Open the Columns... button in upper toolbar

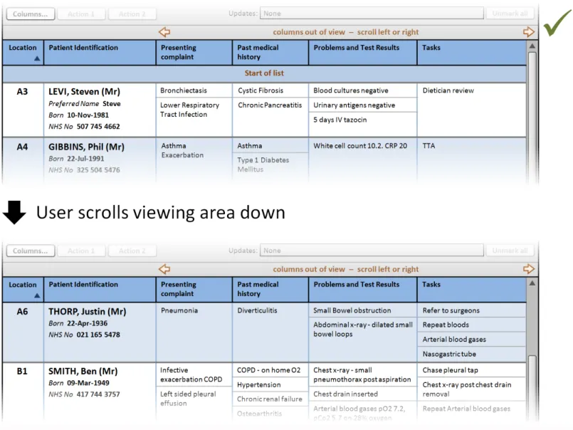point(30,14)
